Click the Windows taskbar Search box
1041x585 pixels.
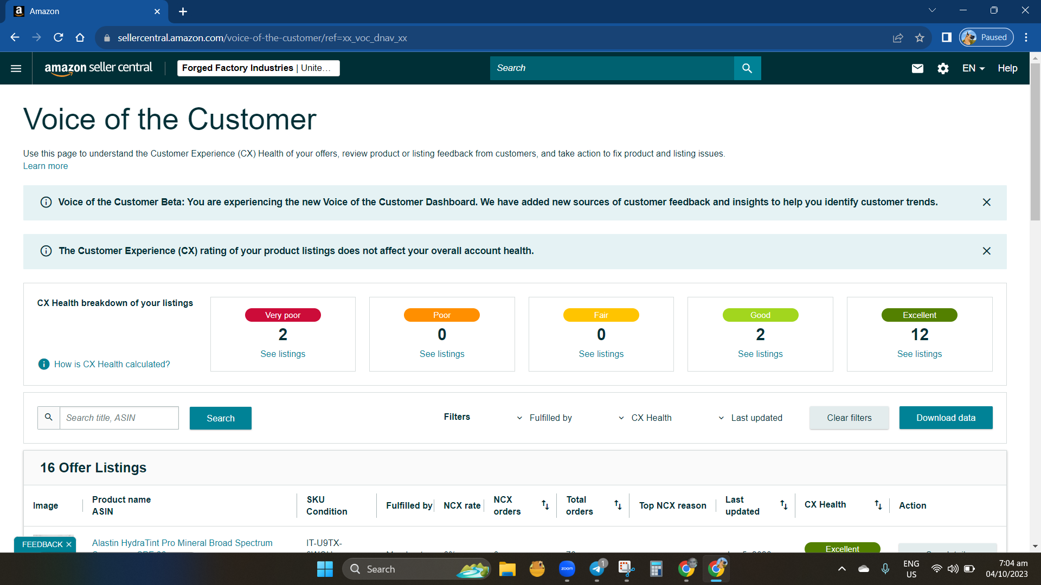(415, 569)
